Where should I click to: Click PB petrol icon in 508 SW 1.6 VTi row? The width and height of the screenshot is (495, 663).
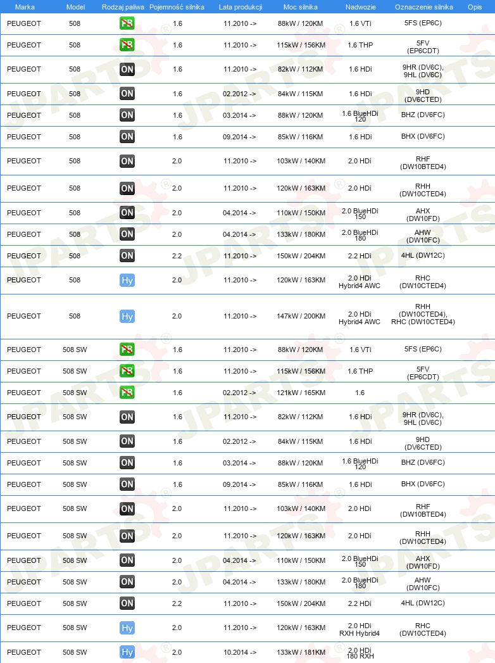(x=127, y=350)
